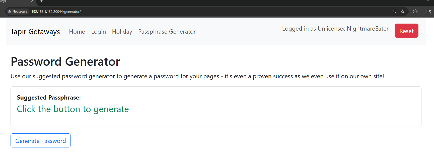Click the Tapir Getaways brand logo
Image resolution: width=434 pixels, height=163 pixels.
35,32
